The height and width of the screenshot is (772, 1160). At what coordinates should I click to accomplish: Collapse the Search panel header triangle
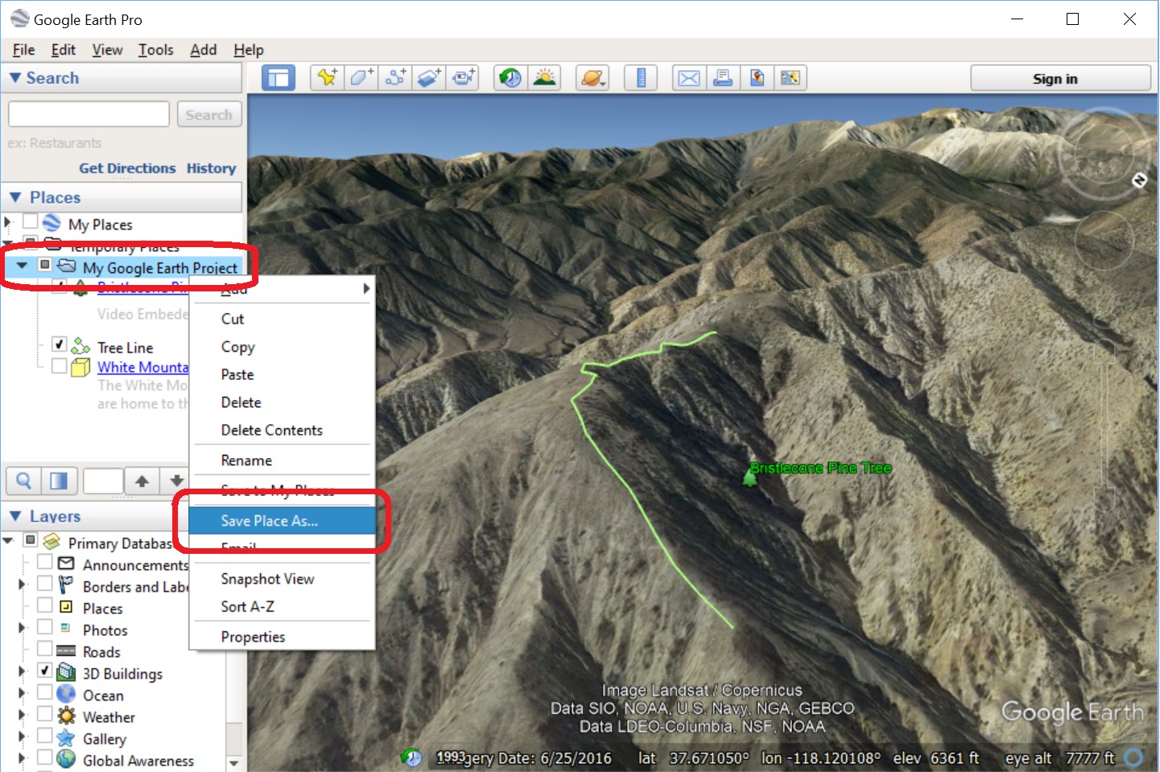tap(14, 78)
